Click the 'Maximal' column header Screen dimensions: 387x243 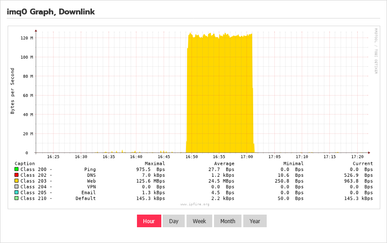(x=155, y=164)
